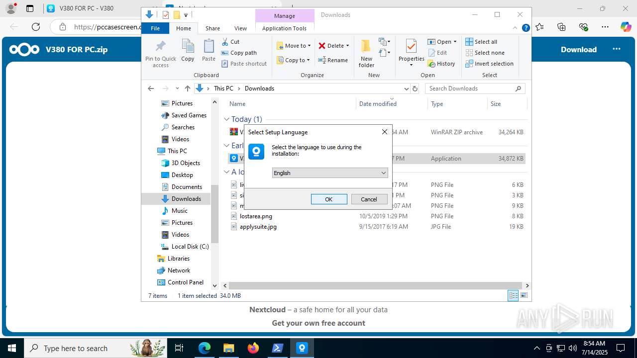Click Cut in the Clipboard group
The width and height of the screenshot is (637, 358).
click(x=230, y=42)
